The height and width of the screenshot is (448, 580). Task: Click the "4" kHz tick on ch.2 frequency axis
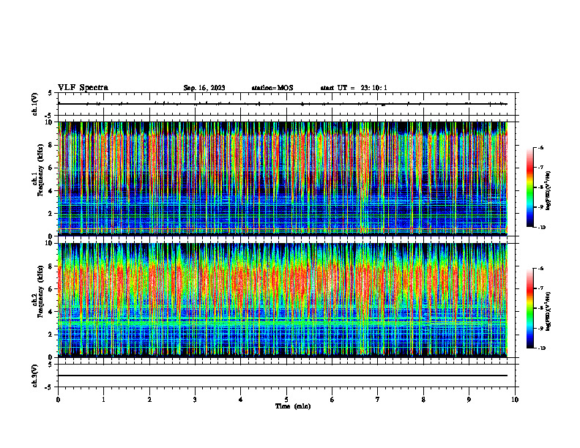tap(51, 312)
